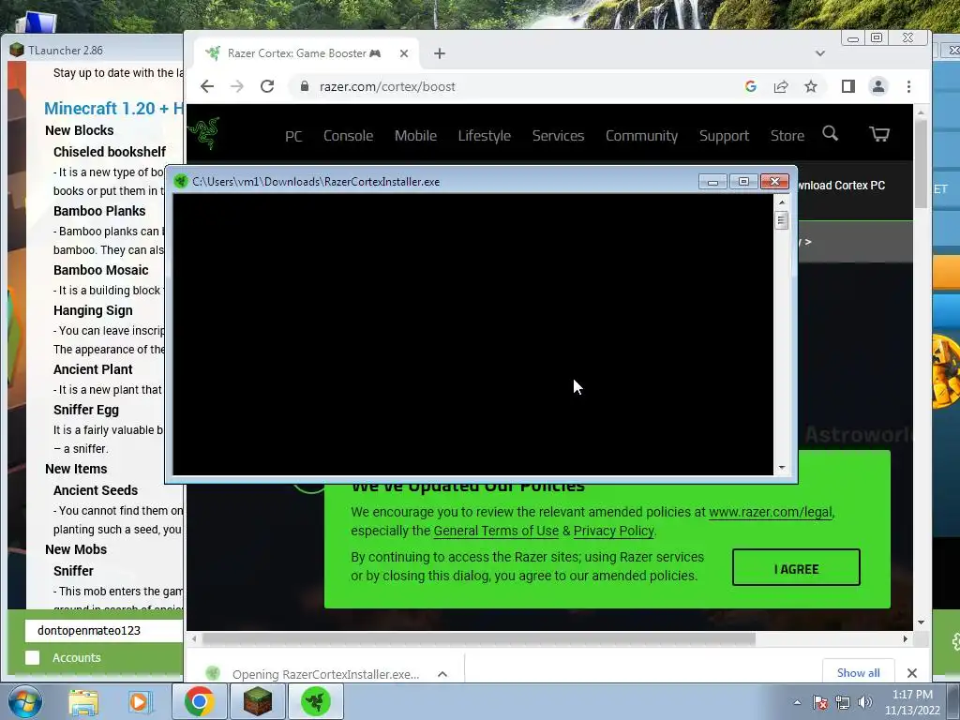
Task: Go forward in Chrome browser
Action: (x=237, y=86)
